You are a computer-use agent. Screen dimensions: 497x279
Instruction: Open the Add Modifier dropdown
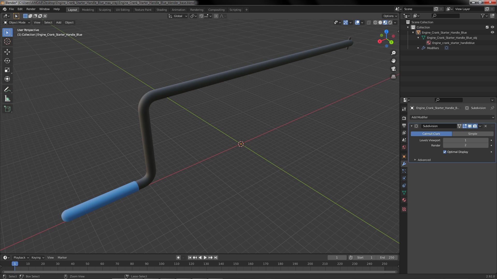coord(452,117)
